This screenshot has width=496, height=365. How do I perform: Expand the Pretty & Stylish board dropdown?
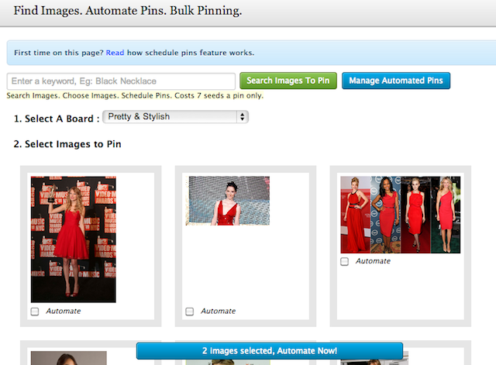(x=175, y=117)
